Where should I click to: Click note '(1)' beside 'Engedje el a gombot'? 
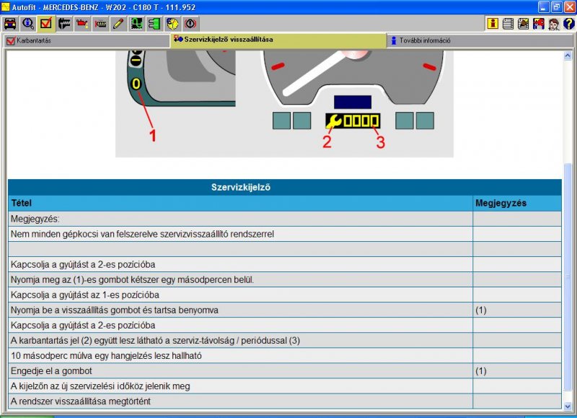481,371
